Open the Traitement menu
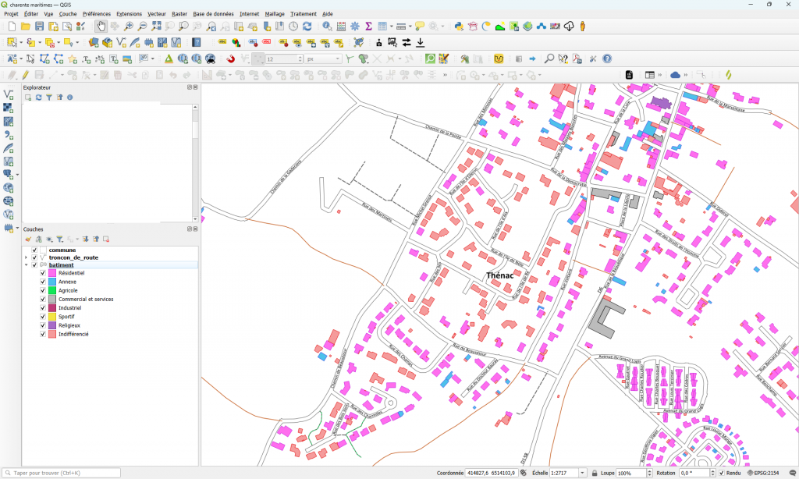Image resolution: width=799 pixels, height=479 pixels. tap(303, 14)
